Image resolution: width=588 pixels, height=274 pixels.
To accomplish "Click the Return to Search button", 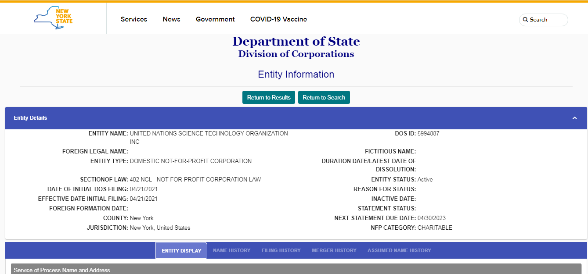I will tap(324, 97).
